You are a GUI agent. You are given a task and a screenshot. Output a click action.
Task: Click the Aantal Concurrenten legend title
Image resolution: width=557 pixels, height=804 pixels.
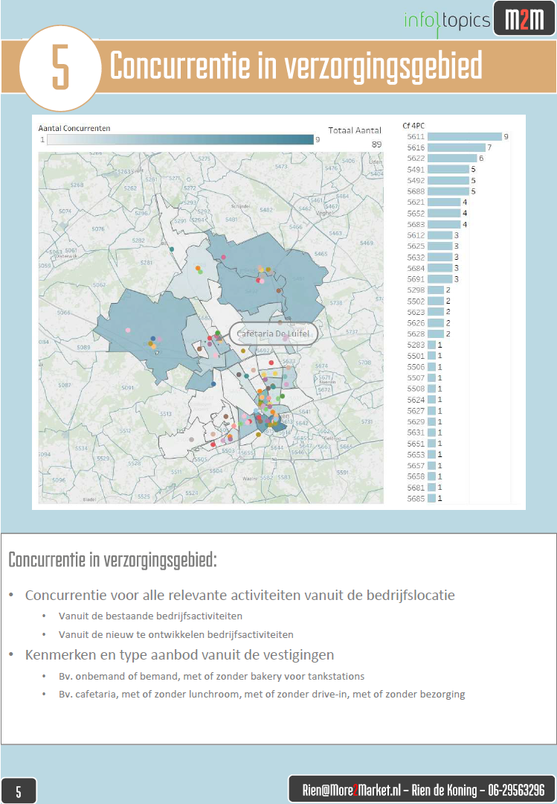pyautogui.click(x=74, y=128)
